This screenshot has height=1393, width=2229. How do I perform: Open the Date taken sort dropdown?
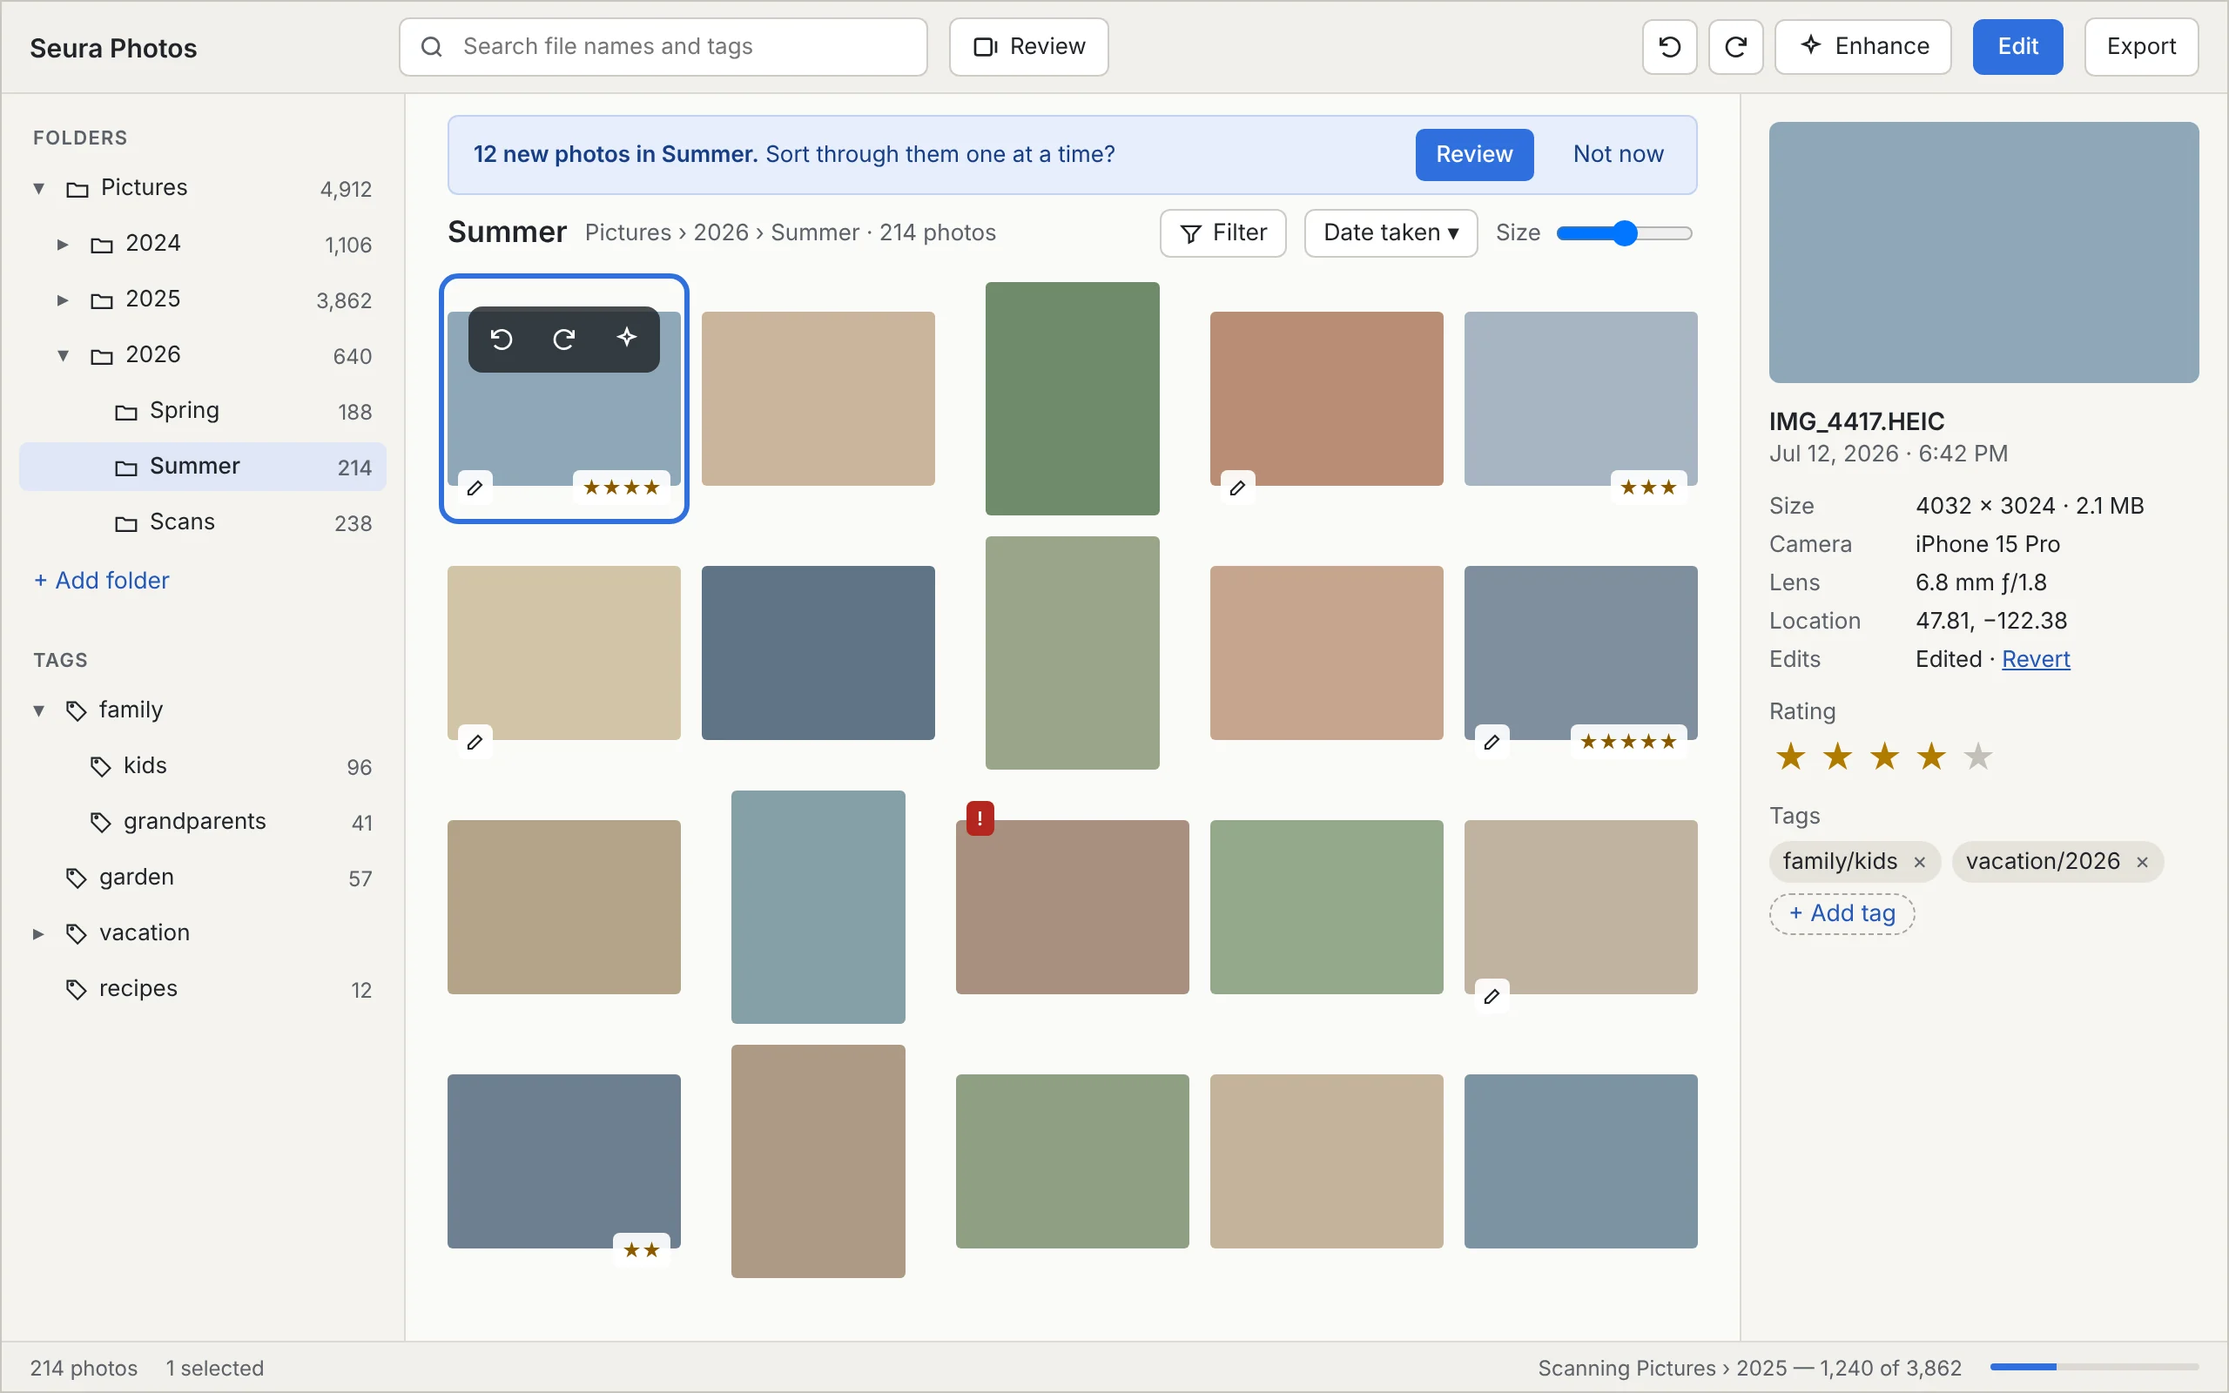1390,233
